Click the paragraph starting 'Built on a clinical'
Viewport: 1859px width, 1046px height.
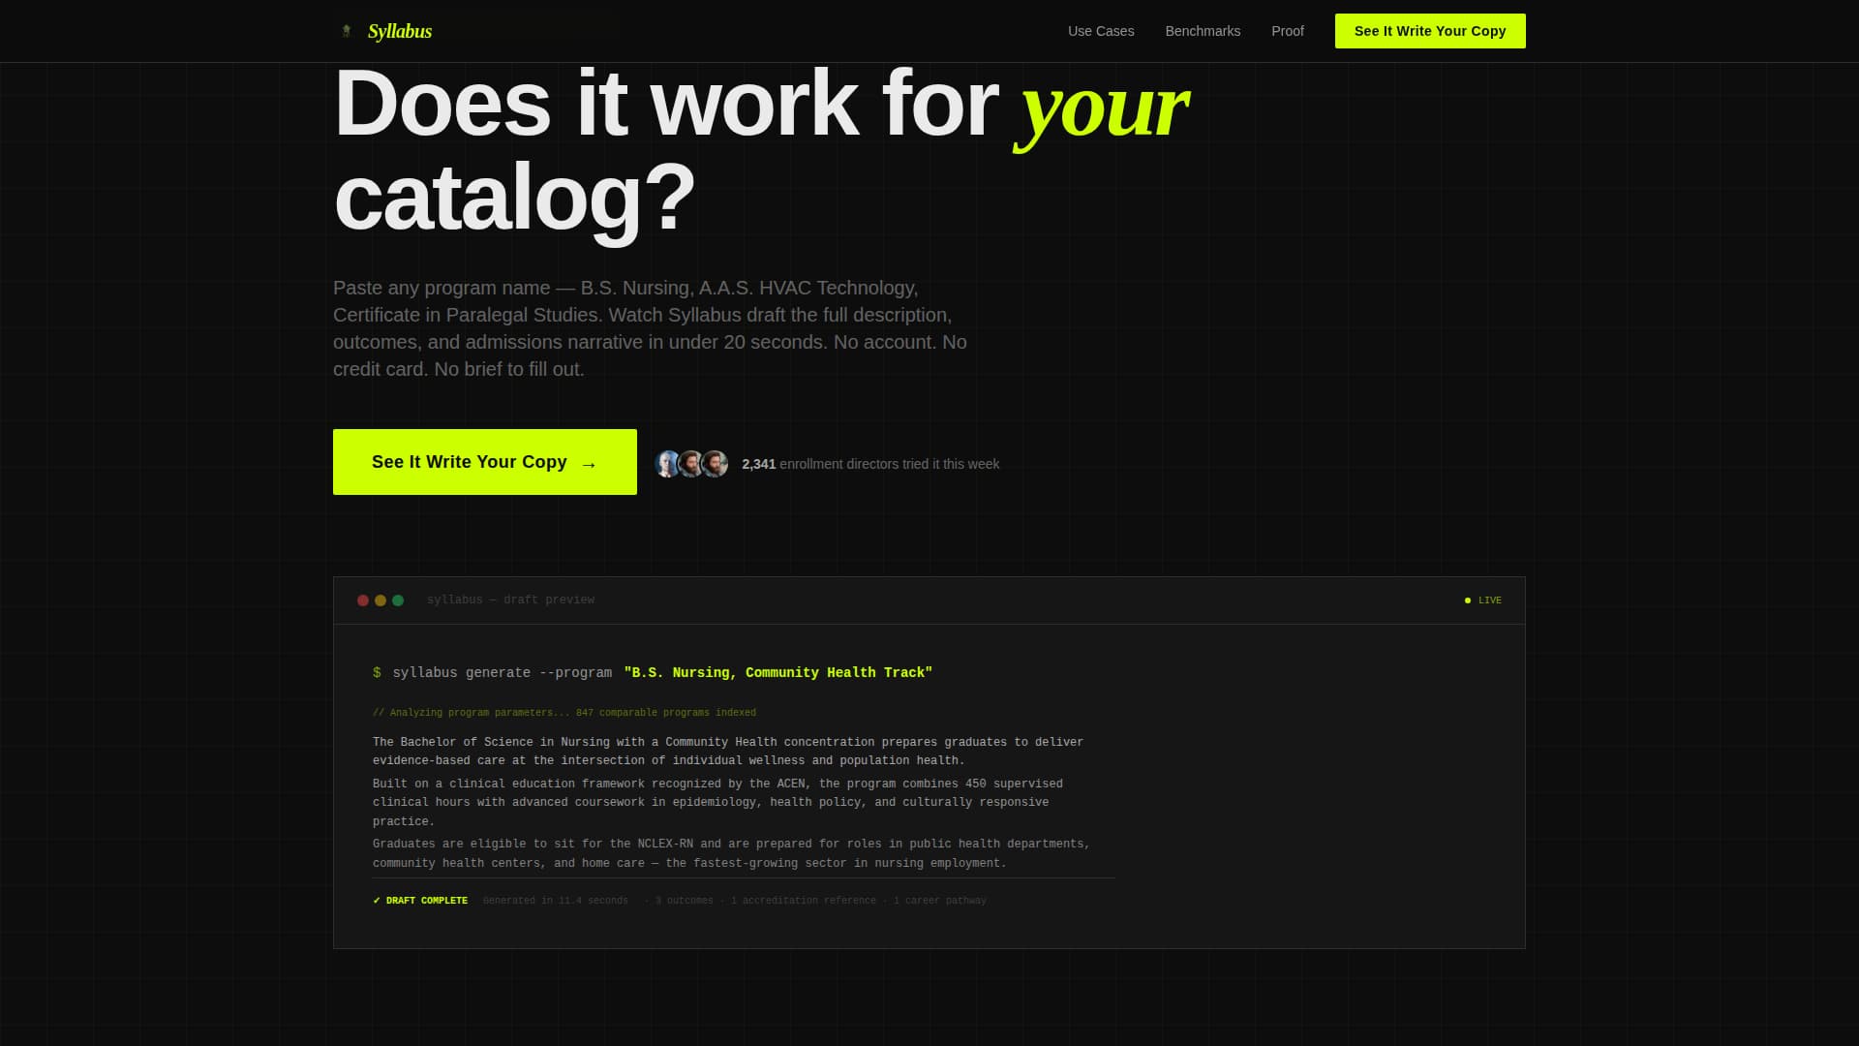point(717,802)
